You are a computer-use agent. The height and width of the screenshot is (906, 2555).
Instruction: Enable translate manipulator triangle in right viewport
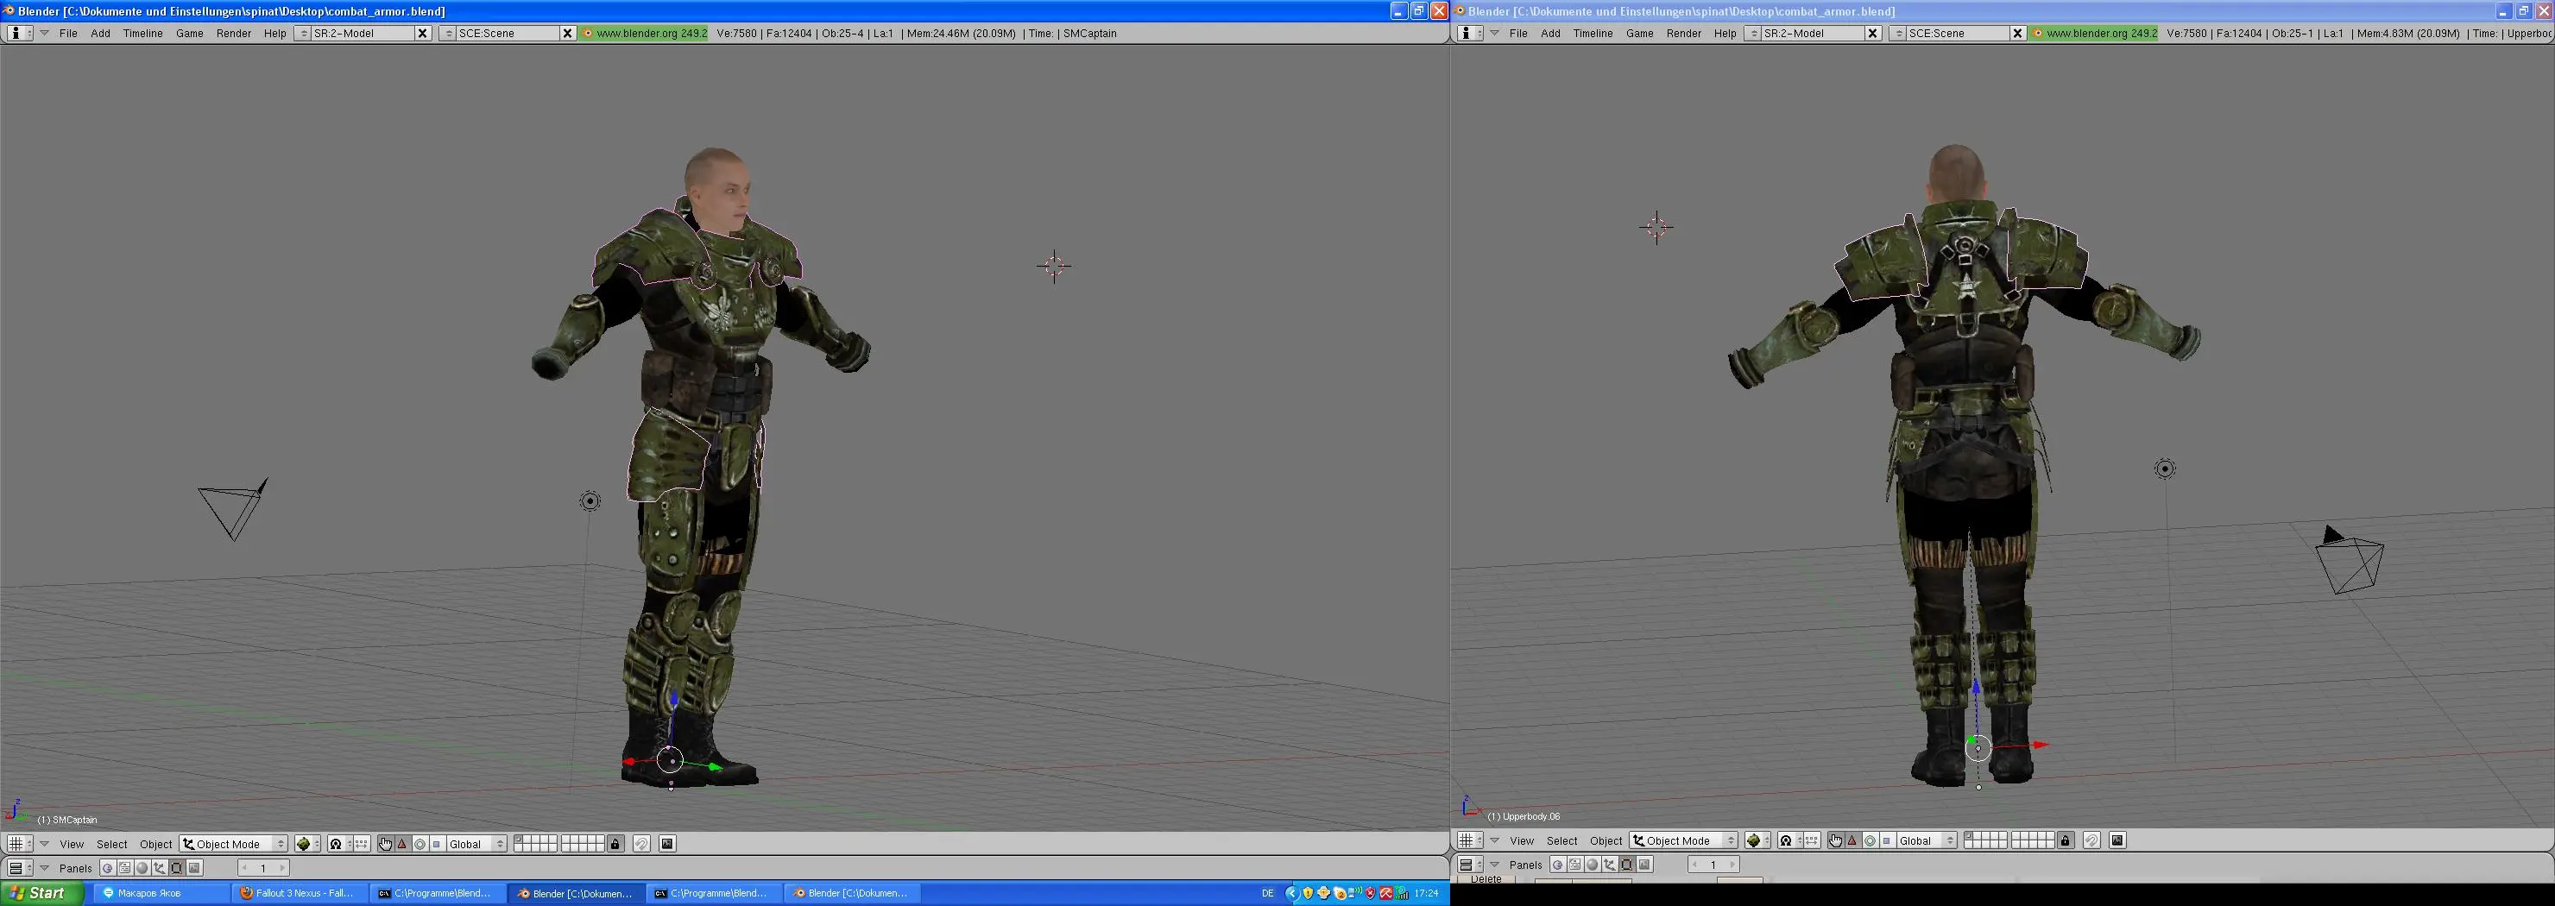pyautogui.click(x=1852, y=840)
